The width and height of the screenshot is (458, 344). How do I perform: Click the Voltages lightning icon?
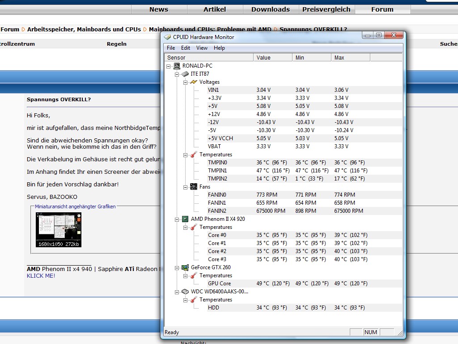coord(193,82)
